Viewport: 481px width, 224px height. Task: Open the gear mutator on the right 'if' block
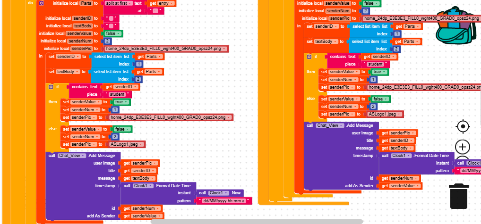coord(309,57)
